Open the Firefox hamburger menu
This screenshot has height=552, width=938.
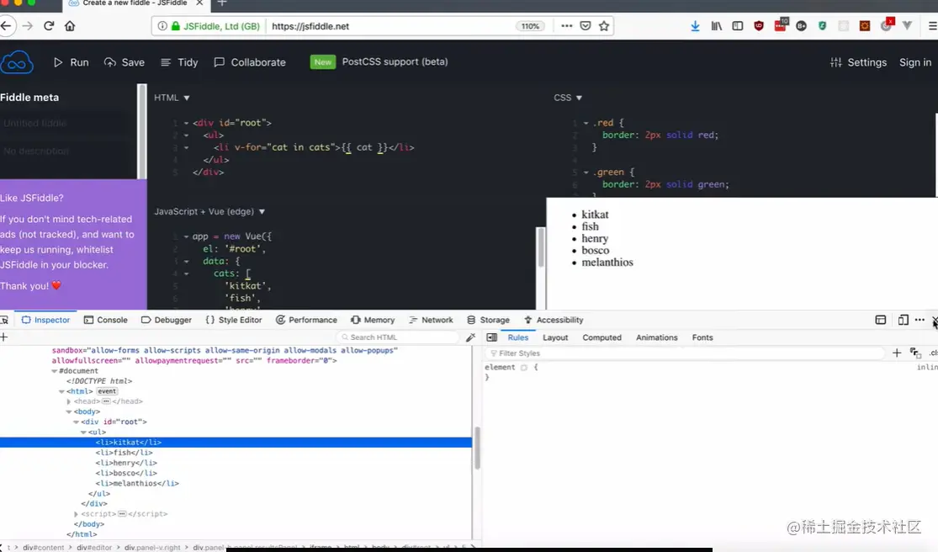[x=933, y=26]
